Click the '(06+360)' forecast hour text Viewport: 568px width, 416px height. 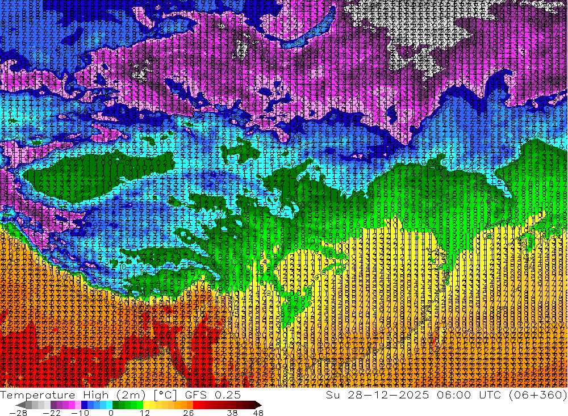click(538, 395)
